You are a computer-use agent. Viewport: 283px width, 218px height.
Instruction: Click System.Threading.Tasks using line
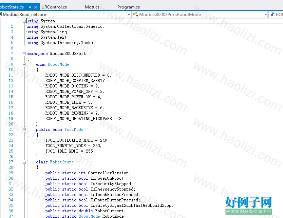(61, 43)
